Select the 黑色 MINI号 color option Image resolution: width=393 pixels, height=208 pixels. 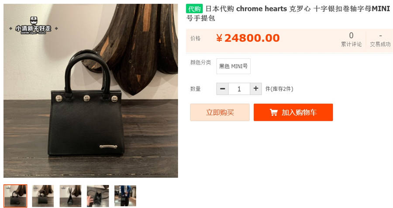(x=233, y=66)
